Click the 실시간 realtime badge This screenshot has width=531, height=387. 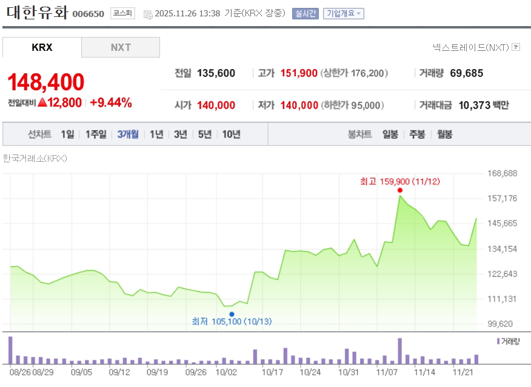click(305, 13)
